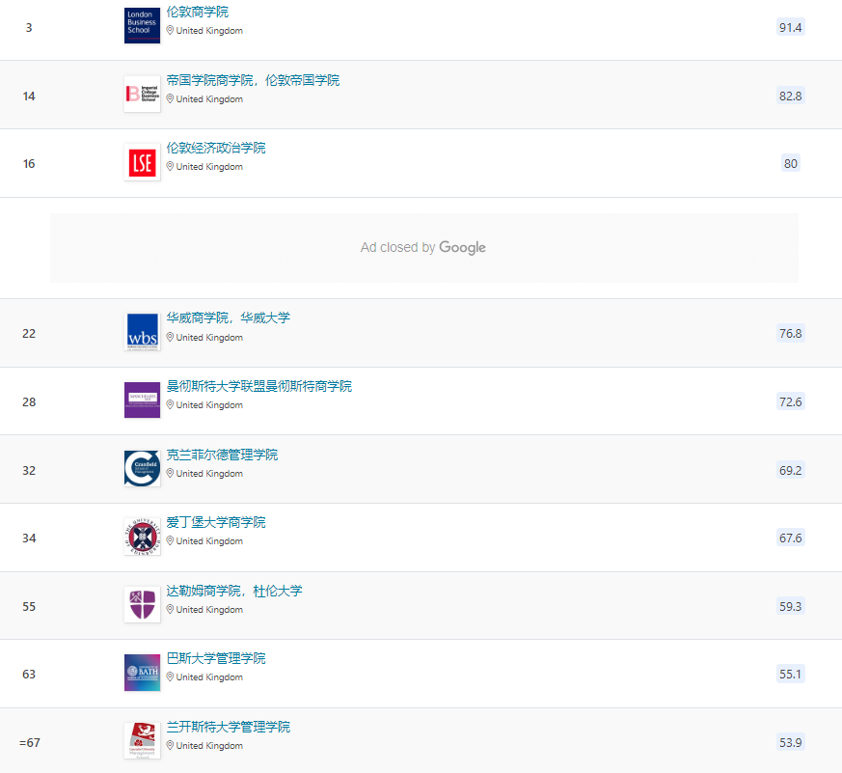Open the 华威商学院，华威大学 link

228,317
